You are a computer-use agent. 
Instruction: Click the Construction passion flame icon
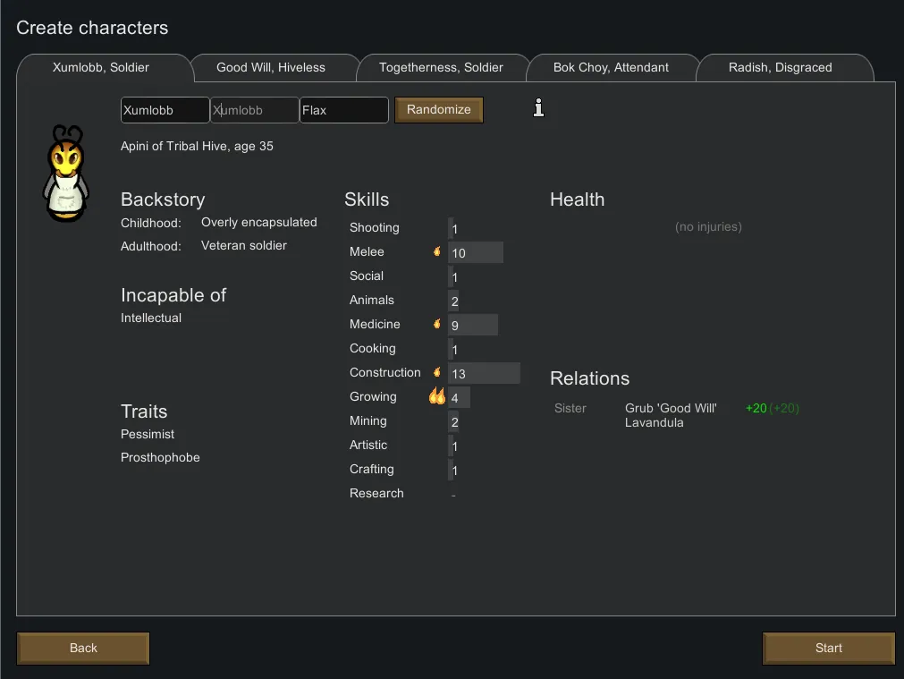pyautogui.click(x=437, y=372)
